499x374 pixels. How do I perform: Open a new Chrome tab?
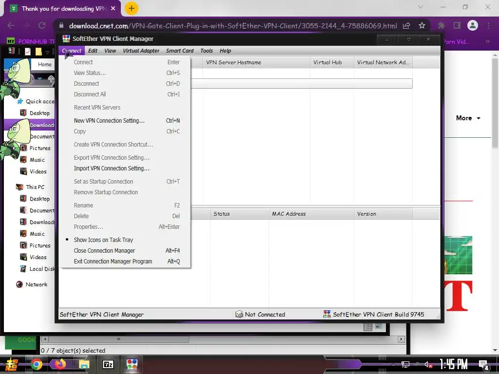(132, 9)
